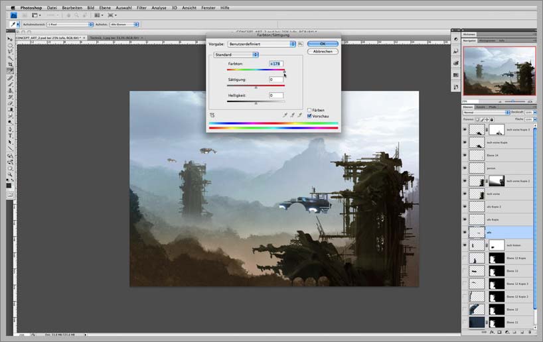Delete layer using trash icon

pos(530,332)
